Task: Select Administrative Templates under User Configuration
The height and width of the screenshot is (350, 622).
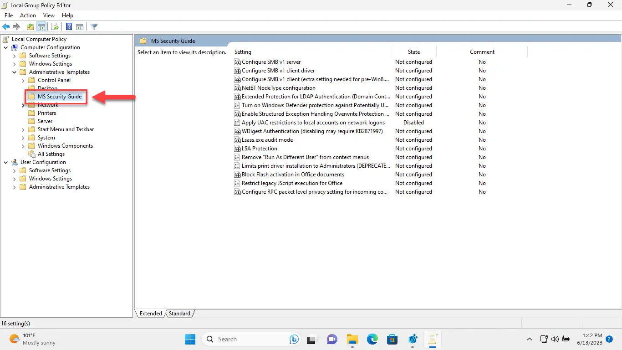Action: pos(59,187)
